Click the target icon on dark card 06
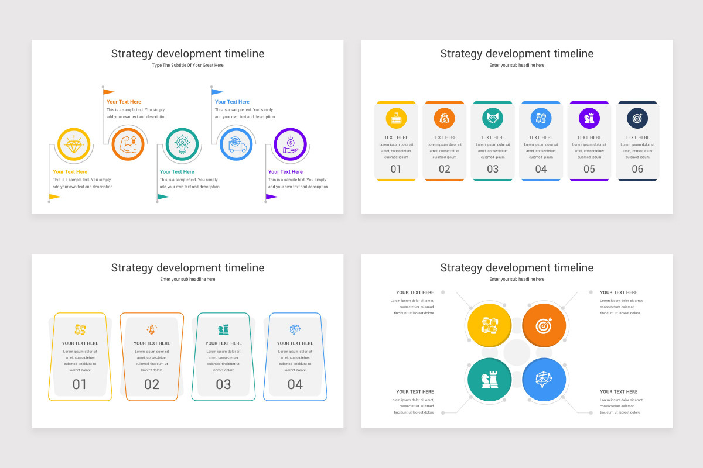The image size is (703, 468). click(637, 117)
